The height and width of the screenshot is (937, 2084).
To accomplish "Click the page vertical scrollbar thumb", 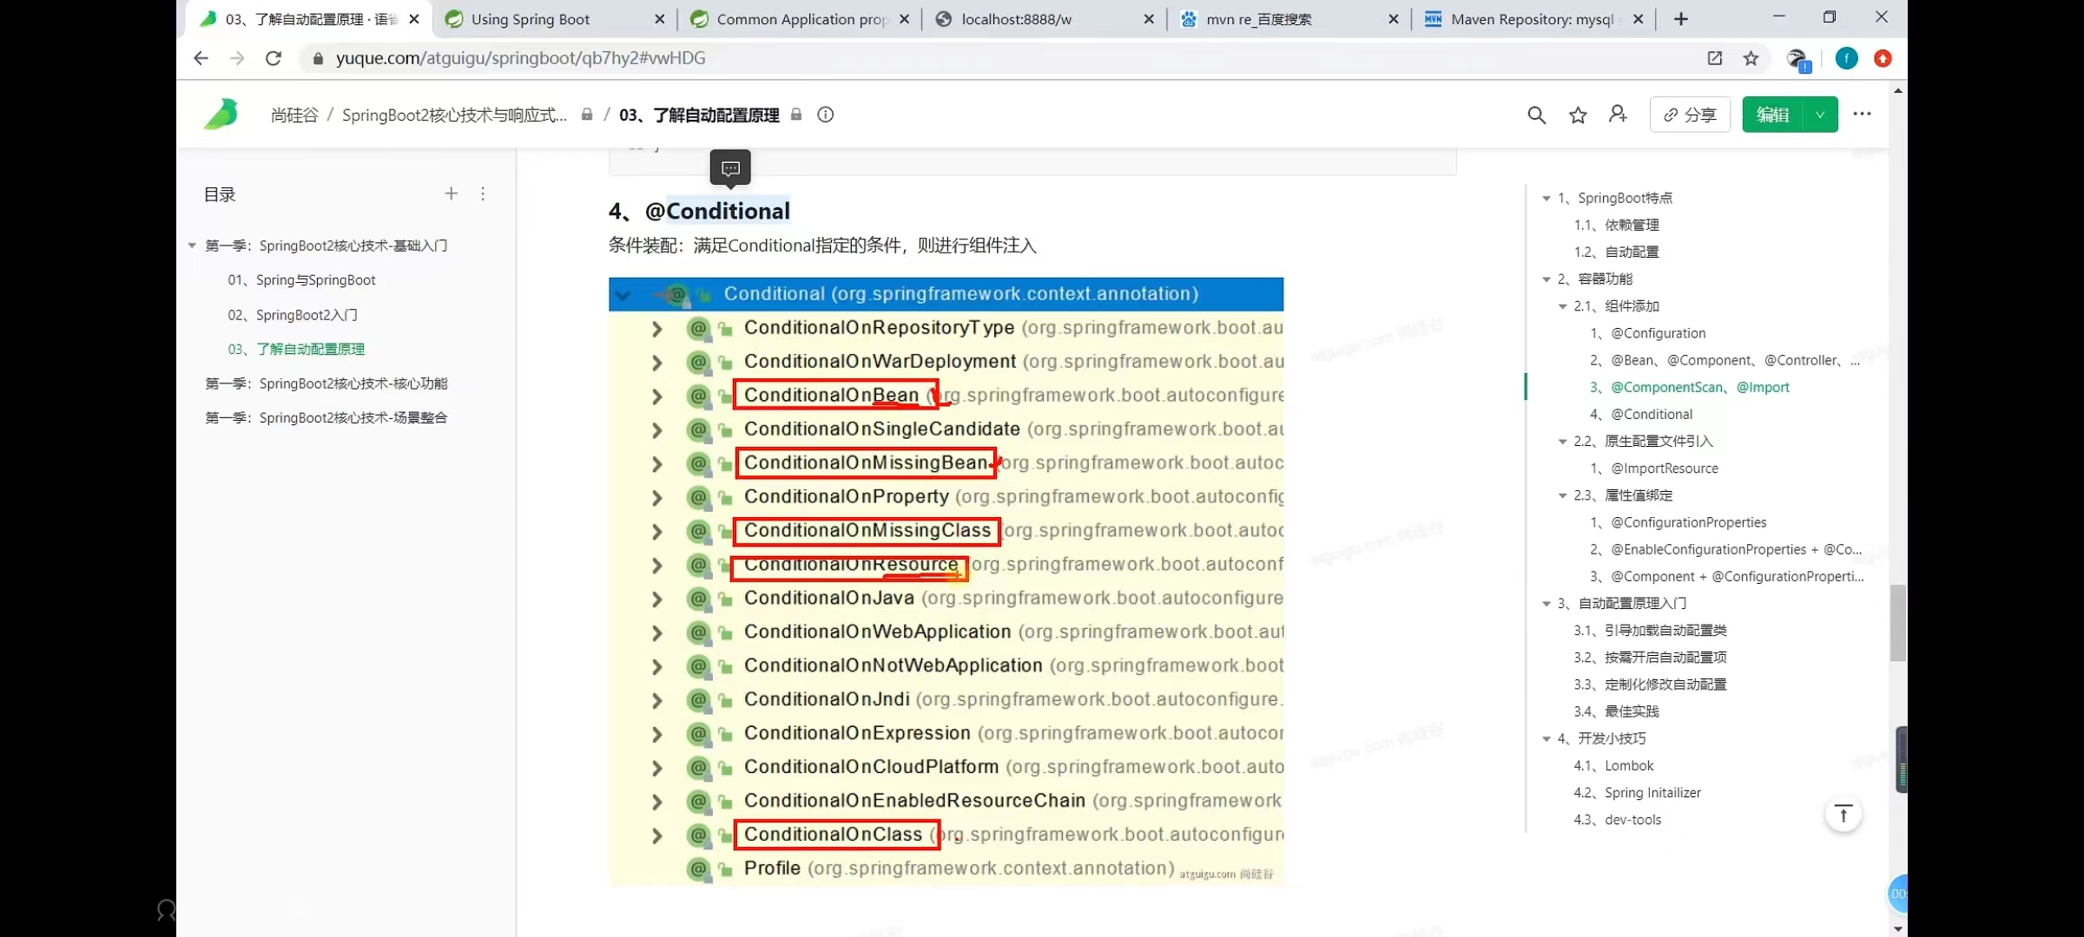I will 1898,621.
